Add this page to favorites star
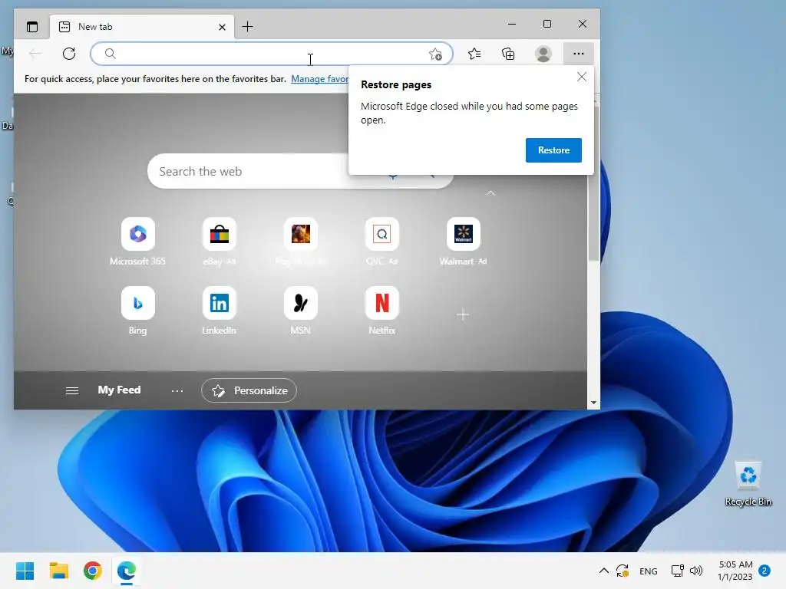The image size is (786, 589). coord(436,54)
